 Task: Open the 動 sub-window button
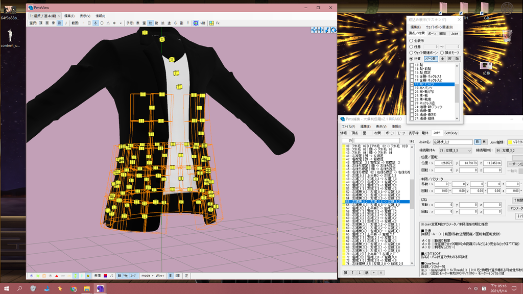[156, 23]
